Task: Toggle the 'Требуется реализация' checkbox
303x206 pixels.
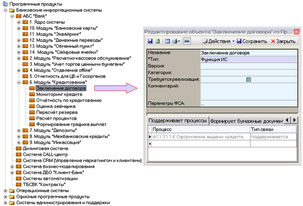Action: [248, 79]
